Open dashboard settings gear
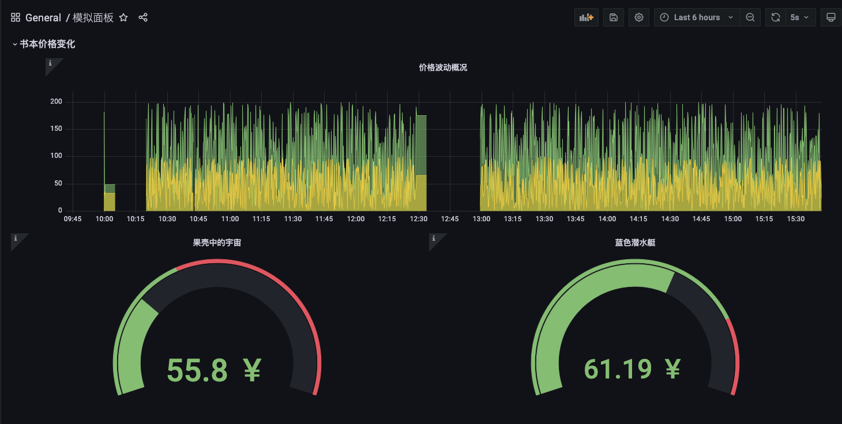This screenshot has width=842, height=424. tap(639, 17)
